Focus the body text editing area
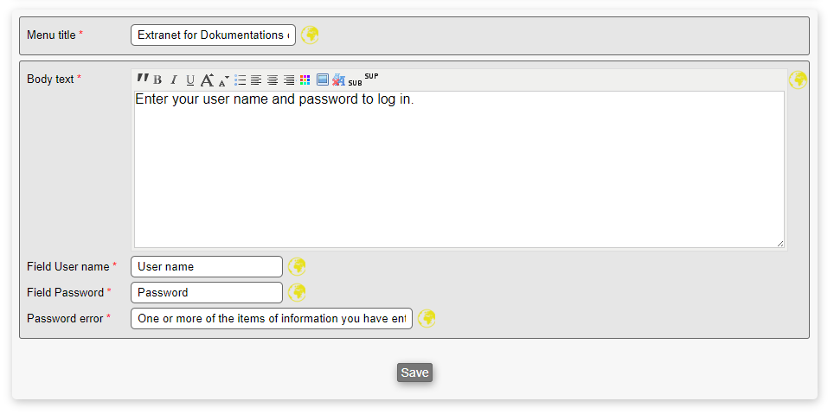The height and width of the screenshot is (414, 834). 459,169
